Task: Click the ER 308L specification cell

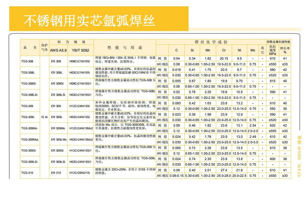Action: (58, 72)
